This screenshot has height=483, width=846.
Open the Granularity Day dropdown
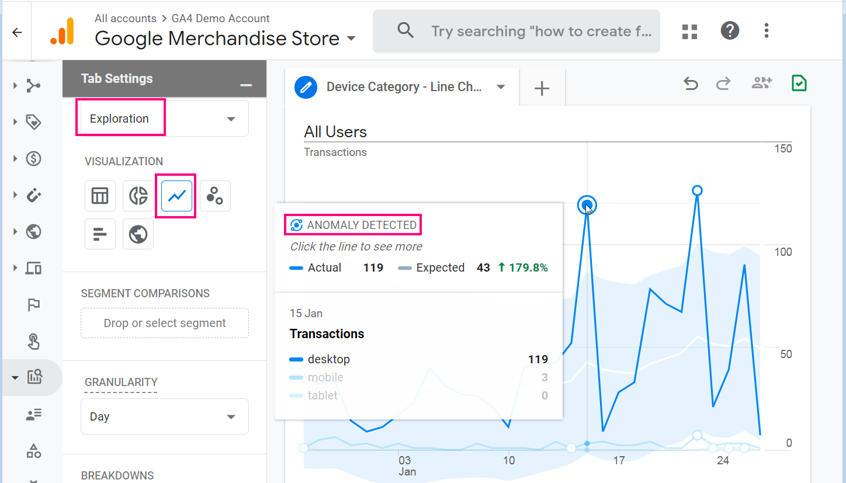(165, 416)
